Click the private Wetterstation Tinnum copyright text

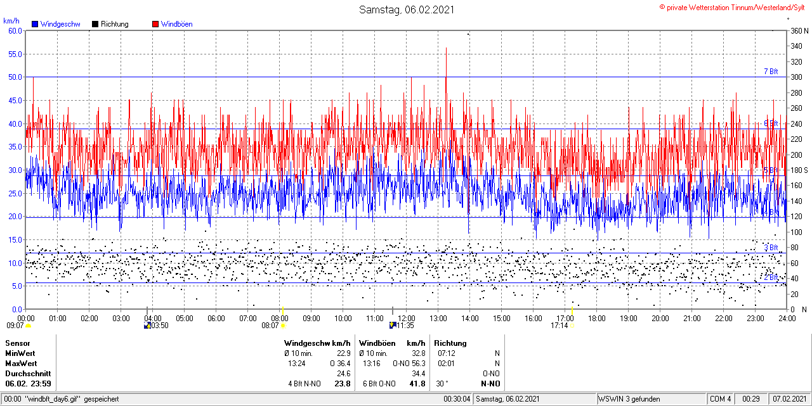(x=732, y=7)
